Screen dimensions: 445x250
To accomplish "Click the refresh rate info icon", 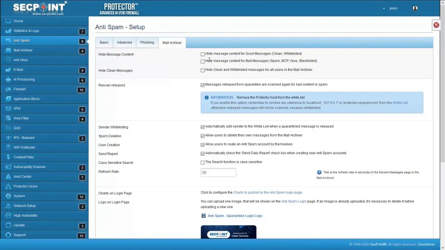I will [x=319, y=172].
